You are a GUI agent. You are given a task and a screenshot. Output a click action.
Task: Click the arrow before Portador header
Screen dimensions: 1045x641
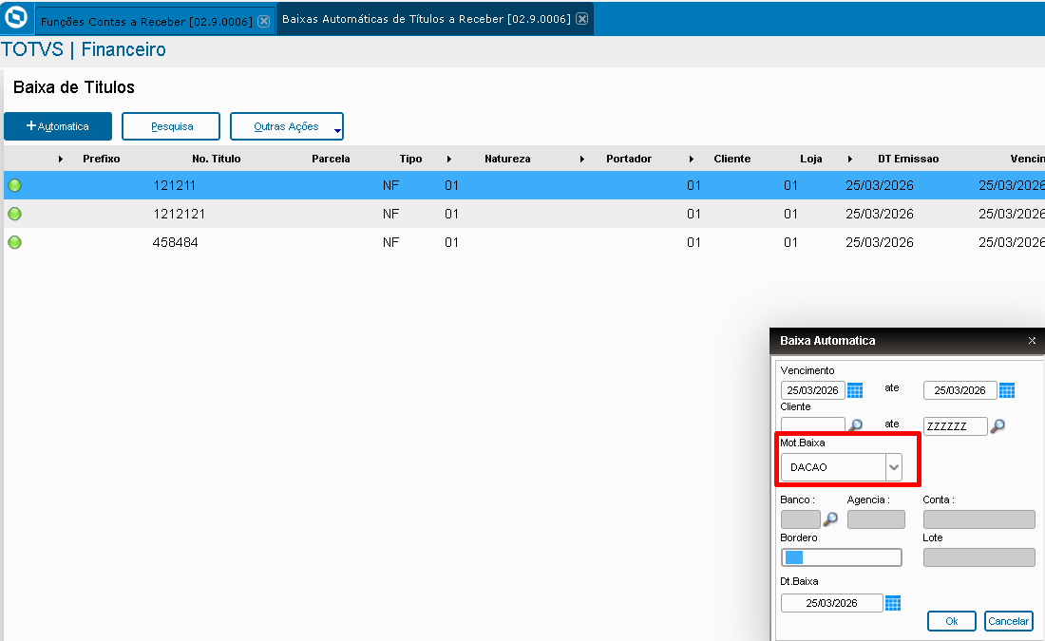581,159
